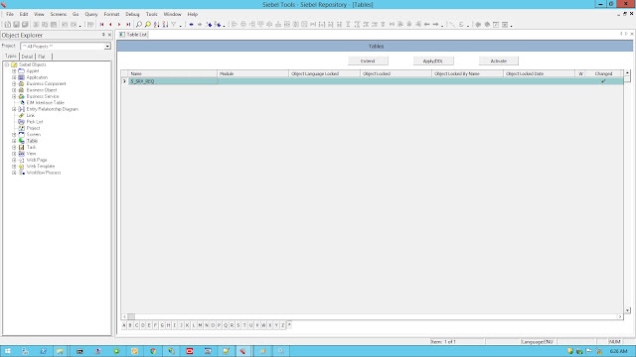Select the Table List tab

point(133,35)
